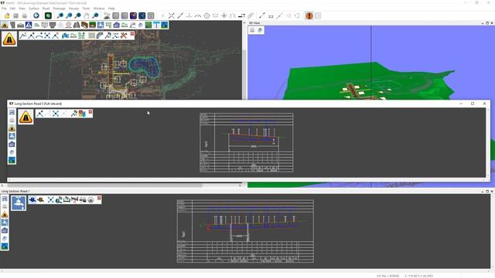Click the print icon in main toolbar
The image size is (495, 278).
(x=24, y=15)
